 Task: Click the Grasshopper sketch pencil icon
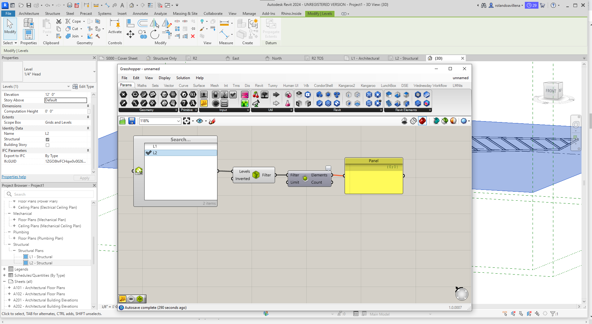212,121
